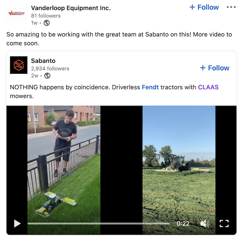This screenshot has height=242, width=242.
Task: Click the Vanderloop Equipment Inc. name
Action: coord(71,8)
